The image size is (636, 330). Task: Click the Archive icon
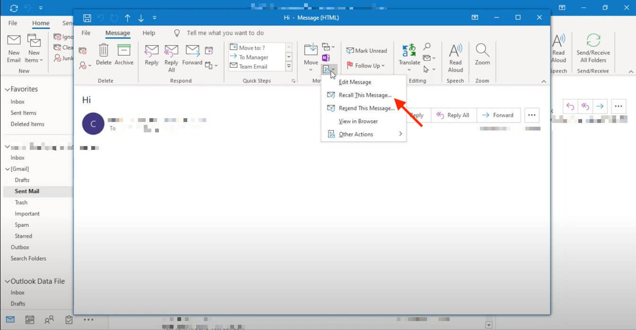tap(124, 54)
